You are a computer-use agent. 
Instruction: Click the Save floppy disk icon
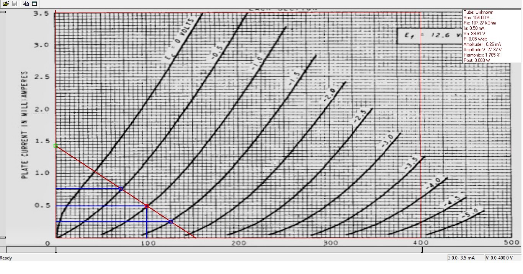click(x=15, y=3)
